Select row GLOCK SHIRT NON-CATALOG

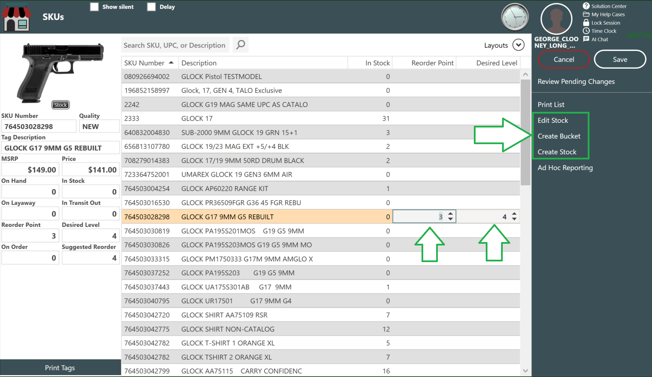(x=321, y=329)
